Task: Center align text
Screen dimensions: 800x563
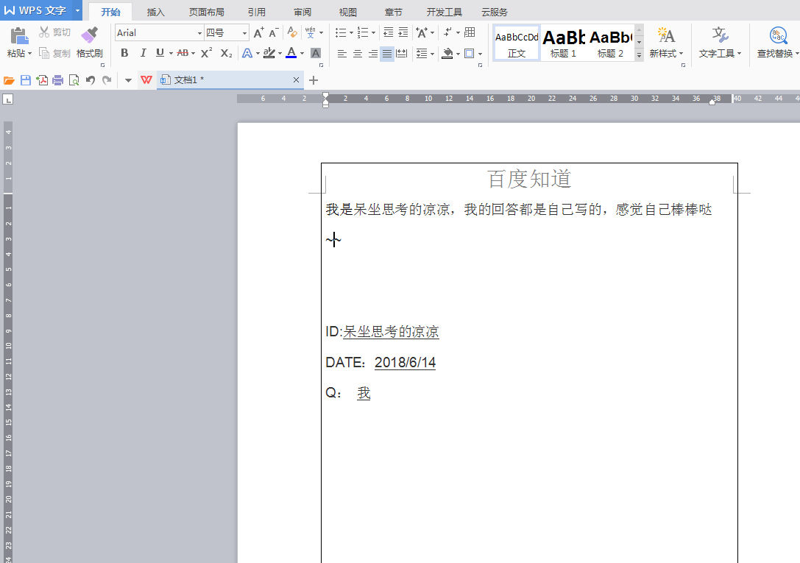Action: (358, 54)
